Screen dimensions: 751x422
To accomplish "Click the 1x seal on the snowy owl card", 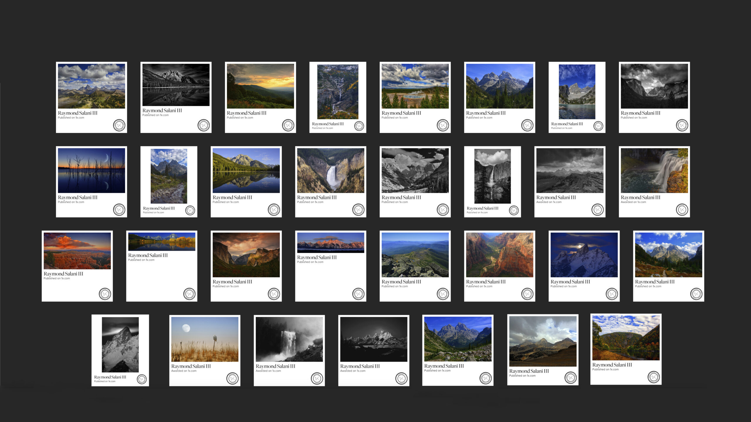I will click(x=232, y=378).
